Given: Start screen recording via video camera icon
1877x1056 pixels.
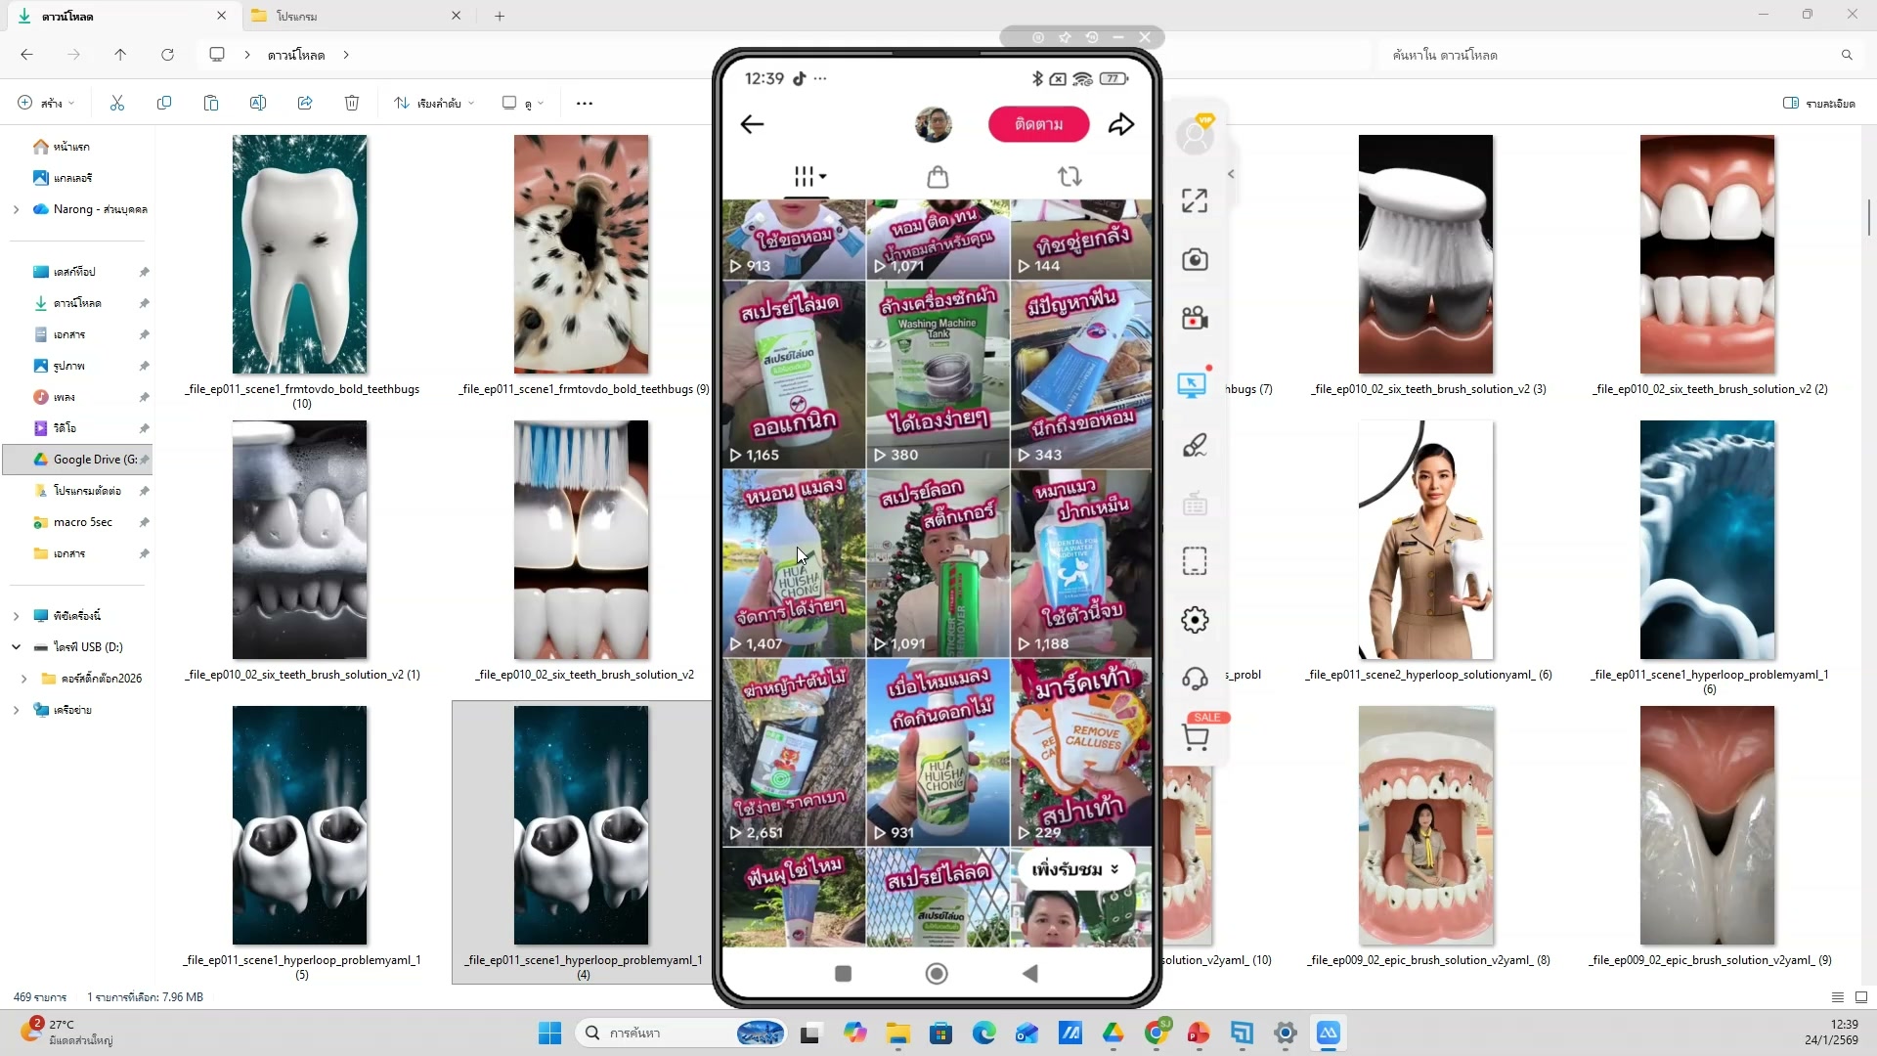Looking at the screenshot, I should point(1195,318).
